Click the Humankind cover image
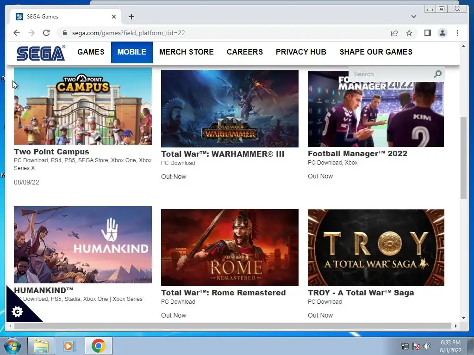474x355 pixels. pos(83,245)
